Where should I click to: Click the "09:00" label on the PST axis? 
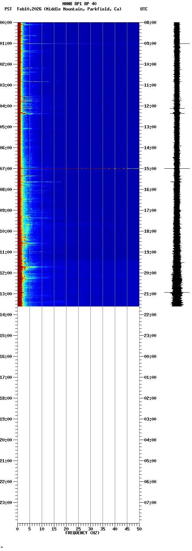[6, 210]
